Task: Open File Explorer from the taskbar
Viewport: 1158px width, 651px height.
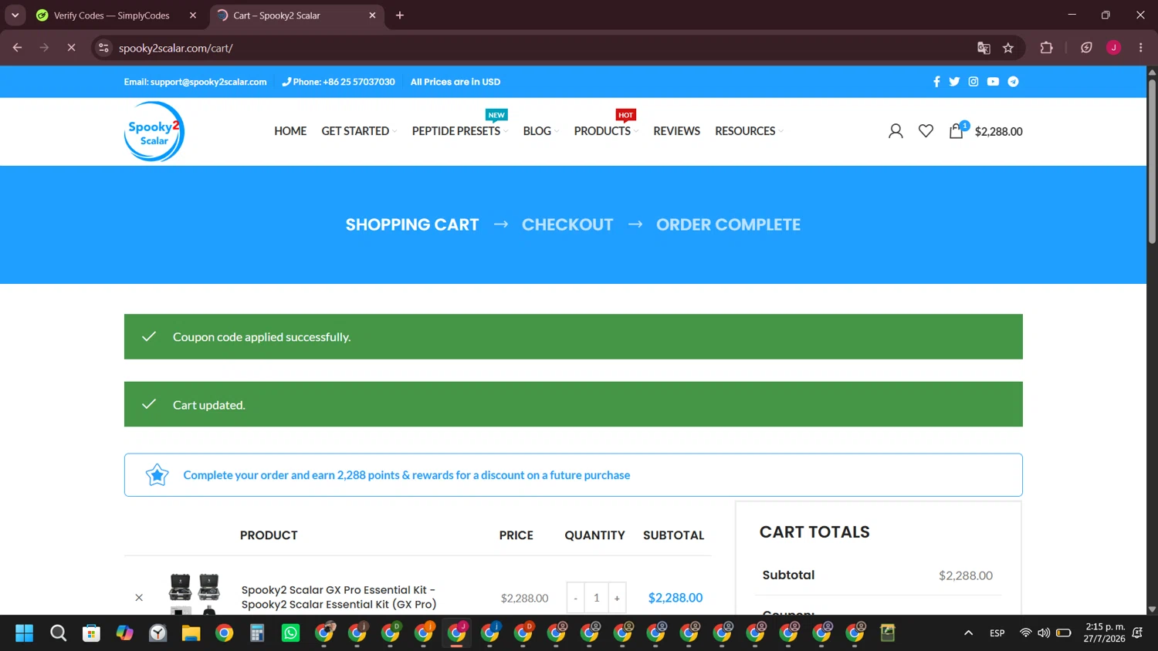Action: [x=191, y=633]
